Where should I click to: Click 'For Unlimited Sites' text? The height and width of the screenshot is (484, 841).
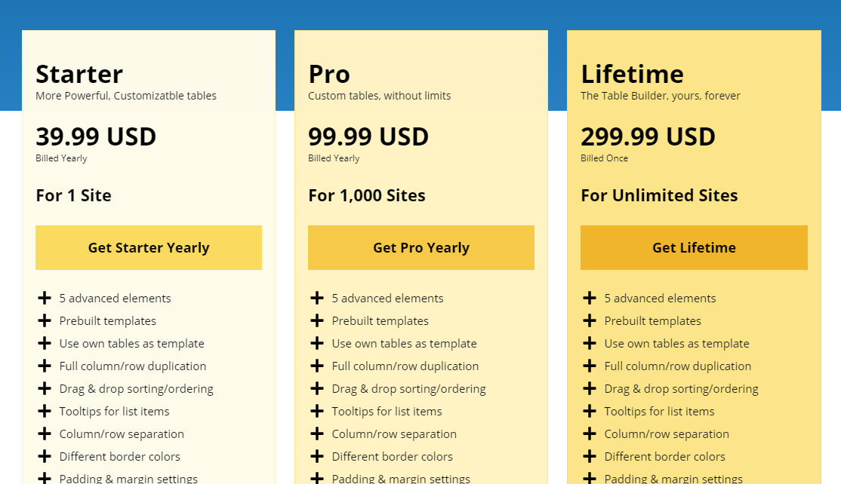coord(659,195)
